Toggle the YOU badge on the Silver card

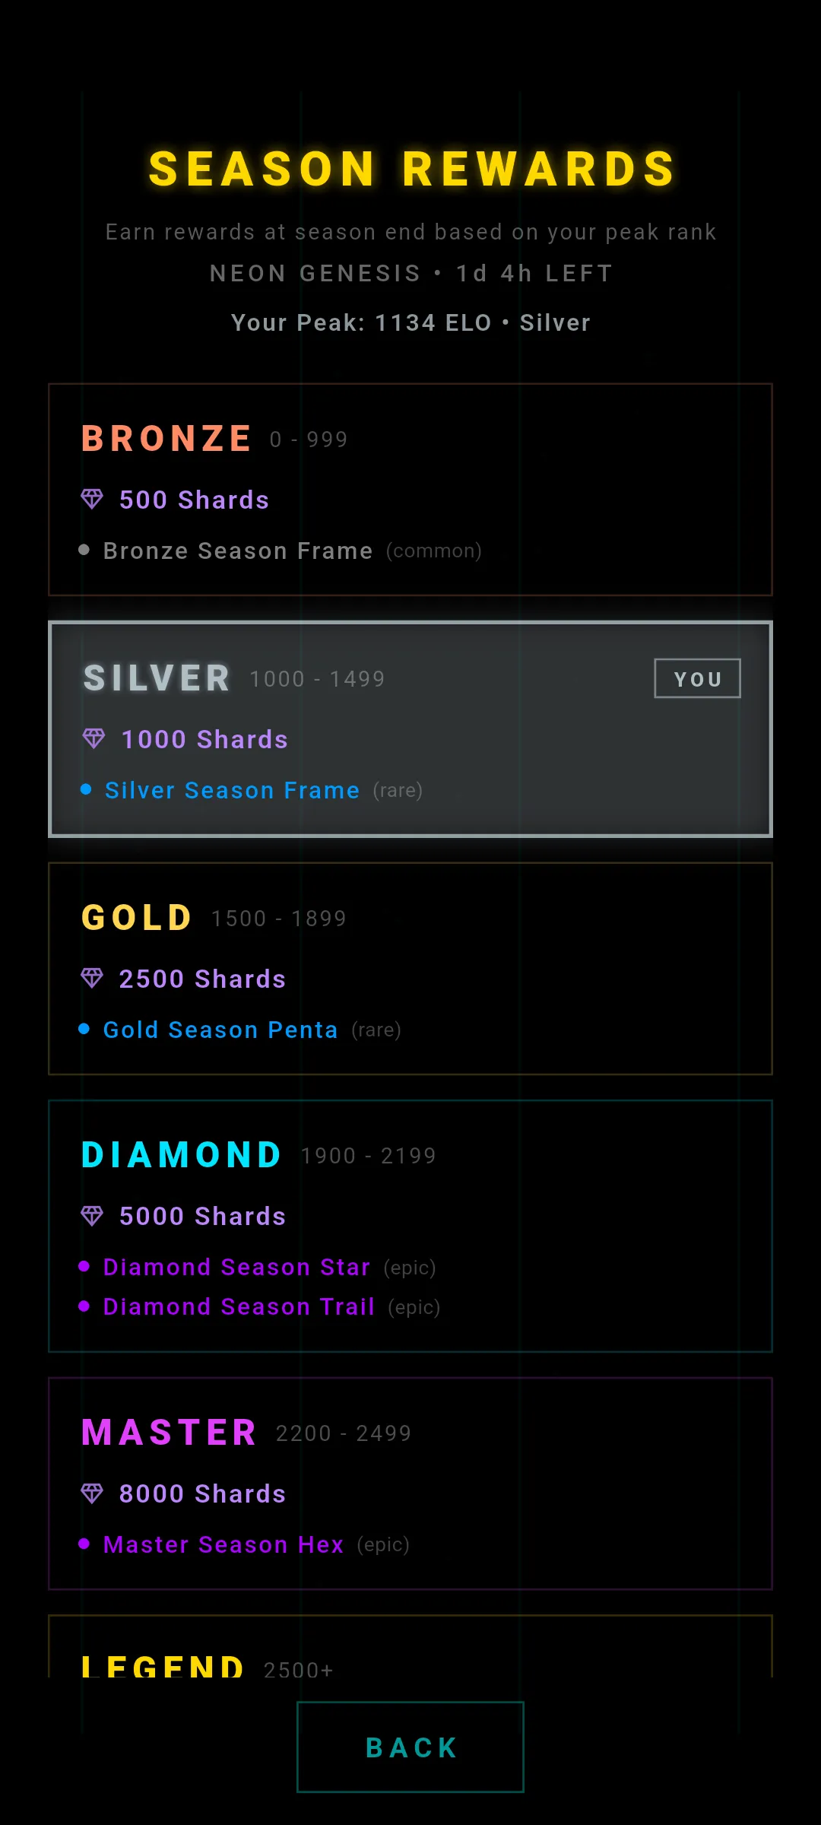(x=697, y=679)
